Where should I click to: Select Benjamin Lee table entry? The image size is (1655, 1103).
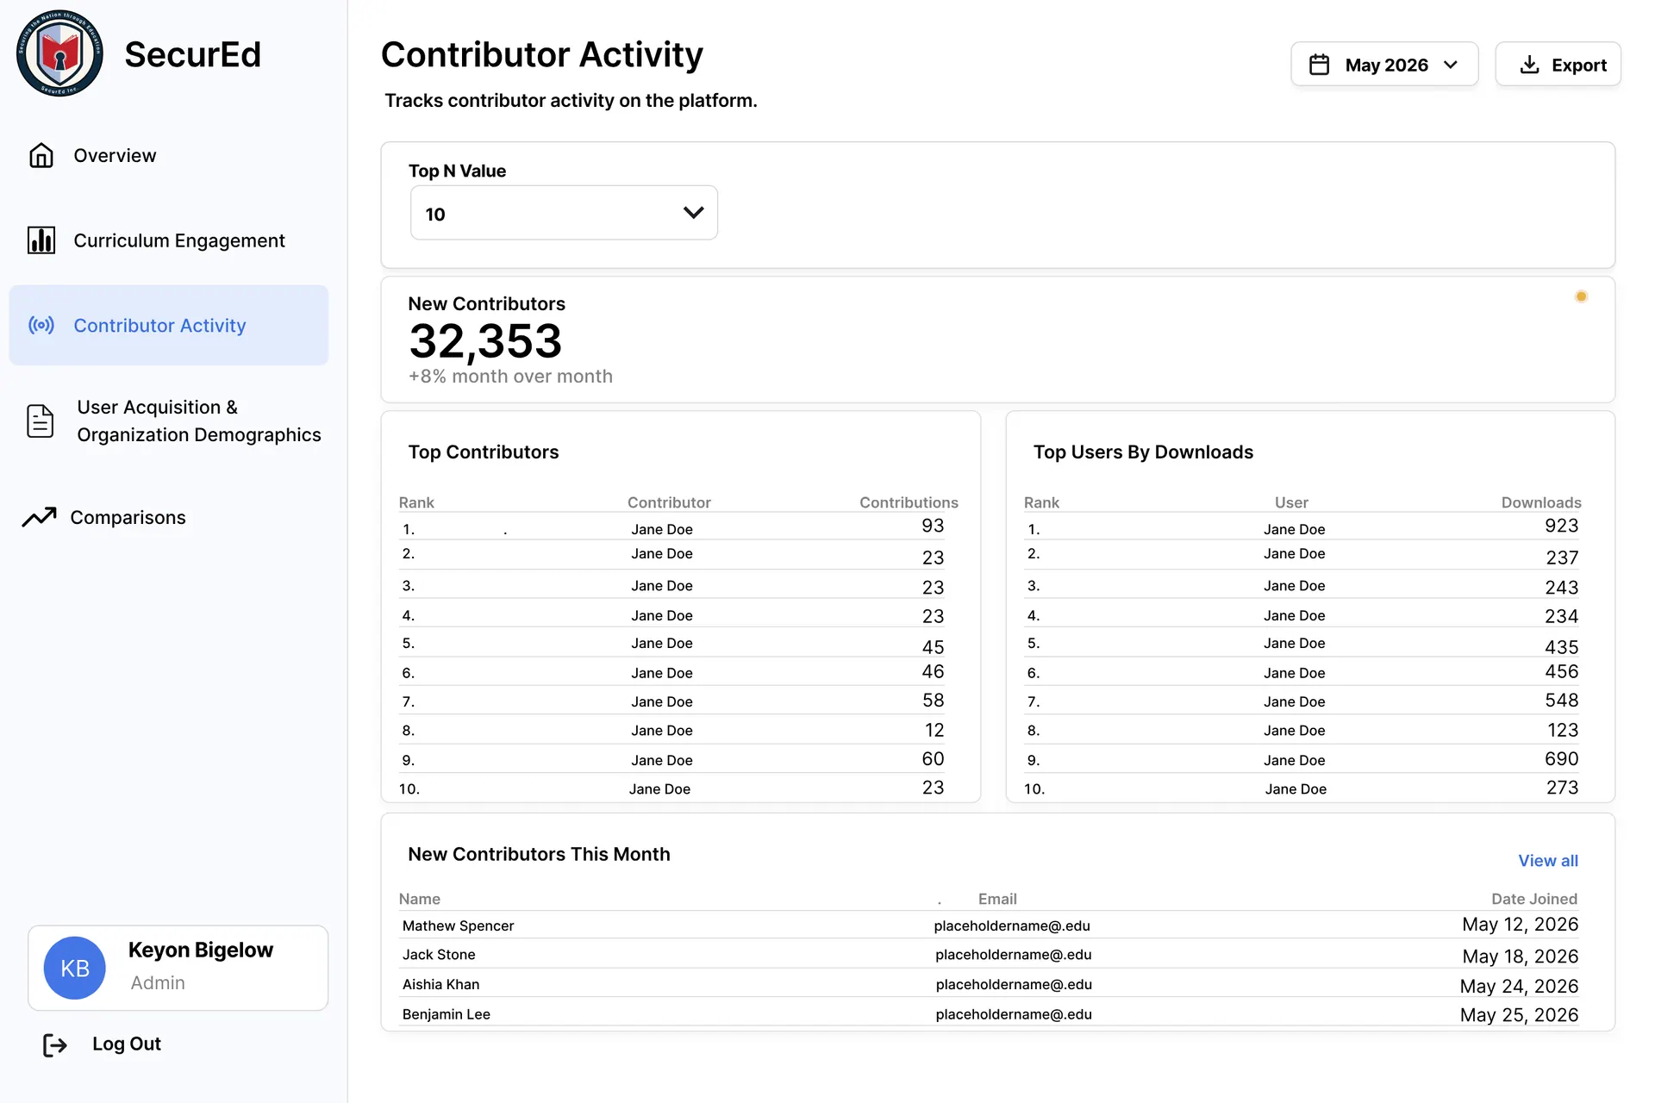click(446, 1014)
